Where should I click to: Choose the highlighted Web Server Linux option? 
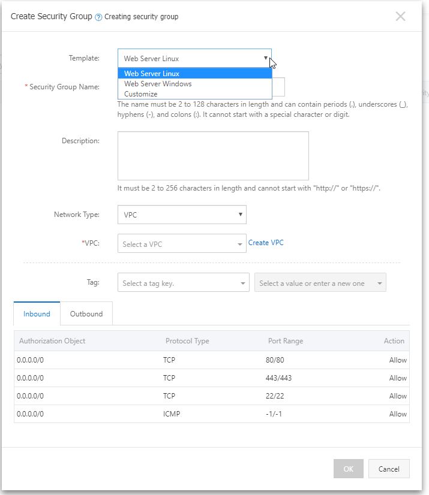[152, 74]
